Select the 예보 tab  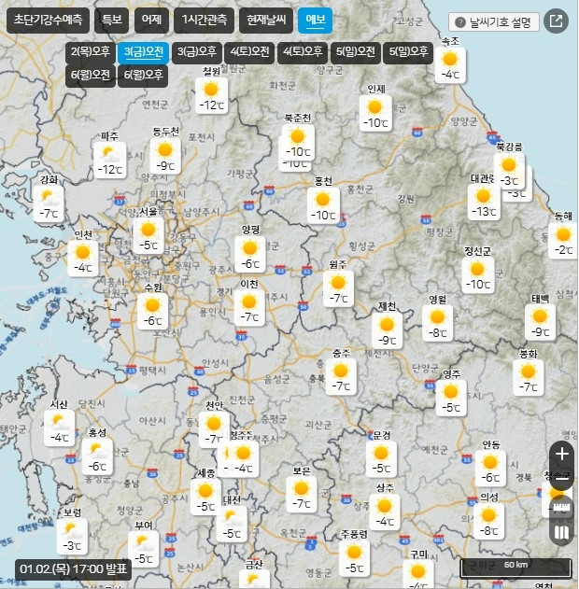pos(316,21)
